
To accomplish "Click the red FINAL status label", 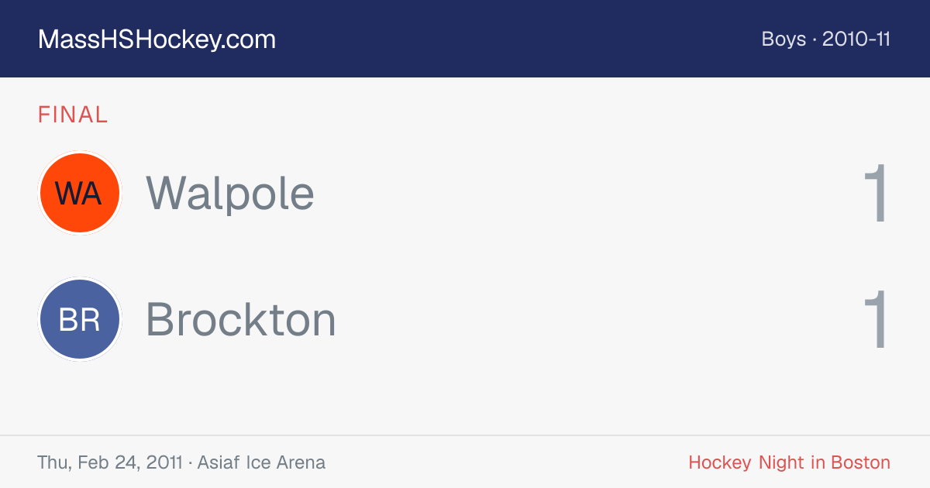I will tap(73, 115).
